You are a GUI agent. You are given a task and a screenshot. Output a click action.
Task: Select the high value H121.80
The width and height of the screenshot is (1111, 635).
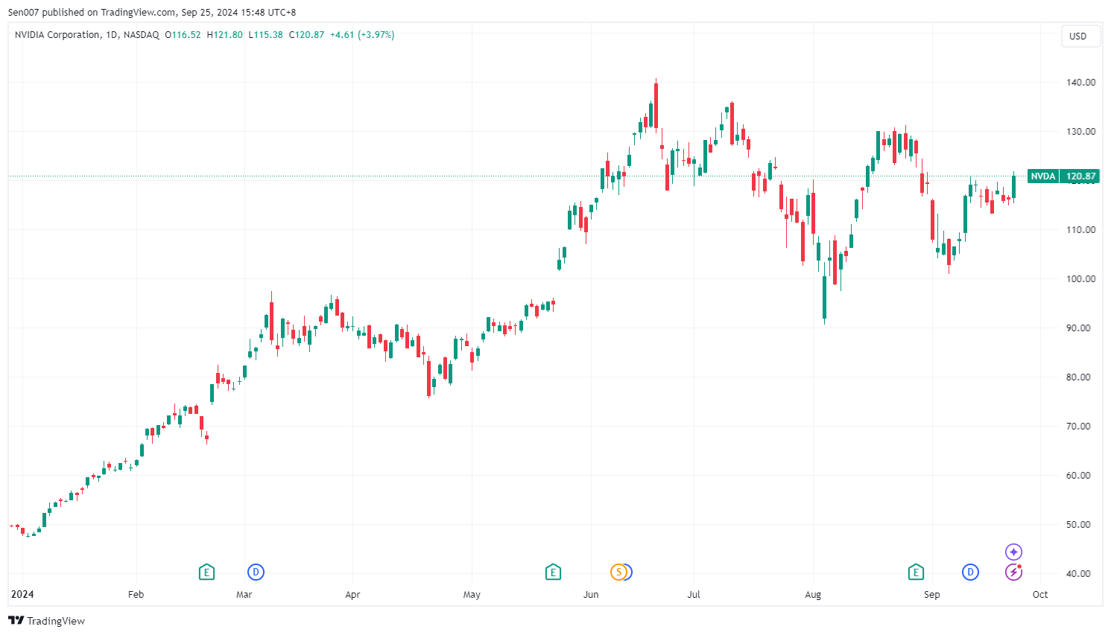click(x=224, y=35)
